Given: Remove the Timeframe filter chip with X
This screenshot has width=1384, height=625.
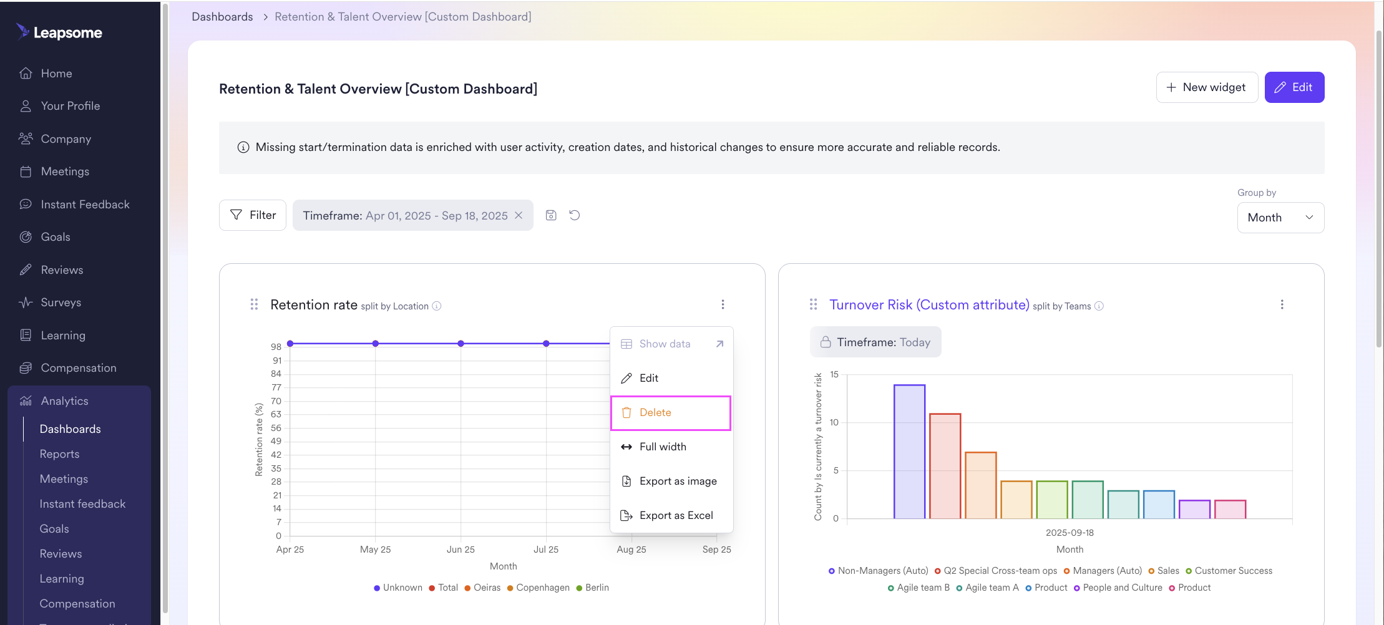Looking at the screenshot, I should 519,215.
